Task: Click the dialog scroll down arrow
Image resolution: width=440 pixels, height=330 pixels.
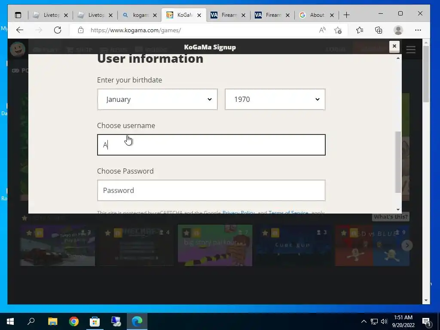Action: 398,210
